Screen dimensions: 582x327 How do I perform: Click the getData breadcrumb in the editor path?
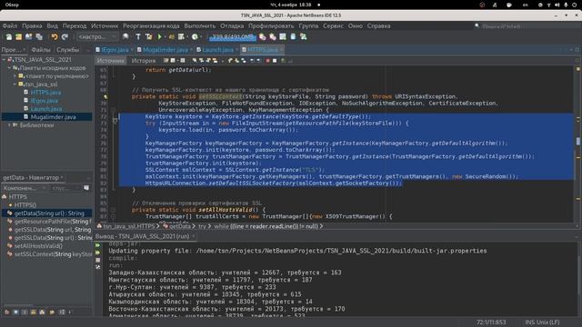[x=180, y=226]
